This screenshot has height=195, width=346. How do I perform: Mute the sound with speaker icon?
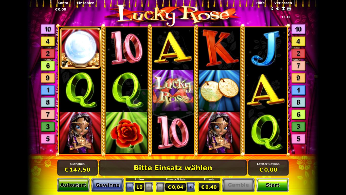point(278,9)
